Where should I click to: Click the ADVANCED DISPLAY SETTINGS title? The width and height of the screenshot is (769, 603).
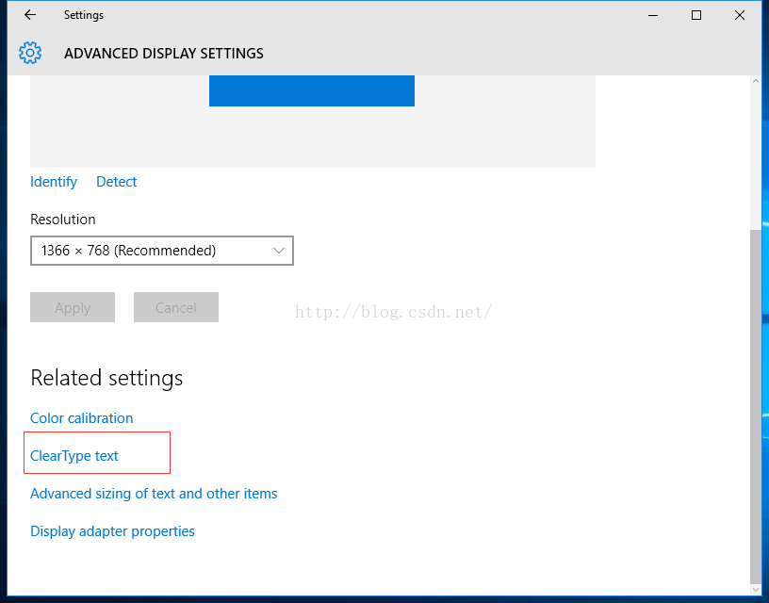coord(164,54)
